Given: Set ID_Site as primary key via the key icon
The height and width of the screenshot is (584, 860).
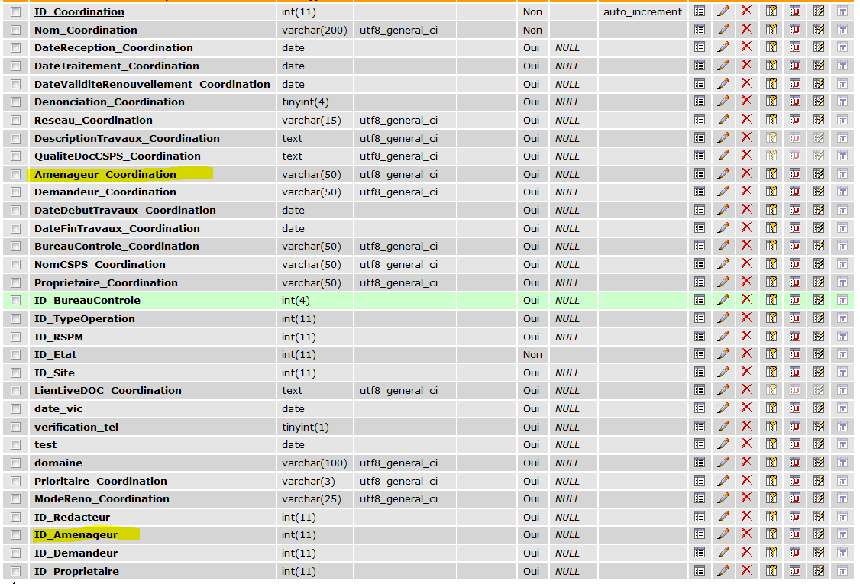Looking at the screenshot, I should [771, 373].
